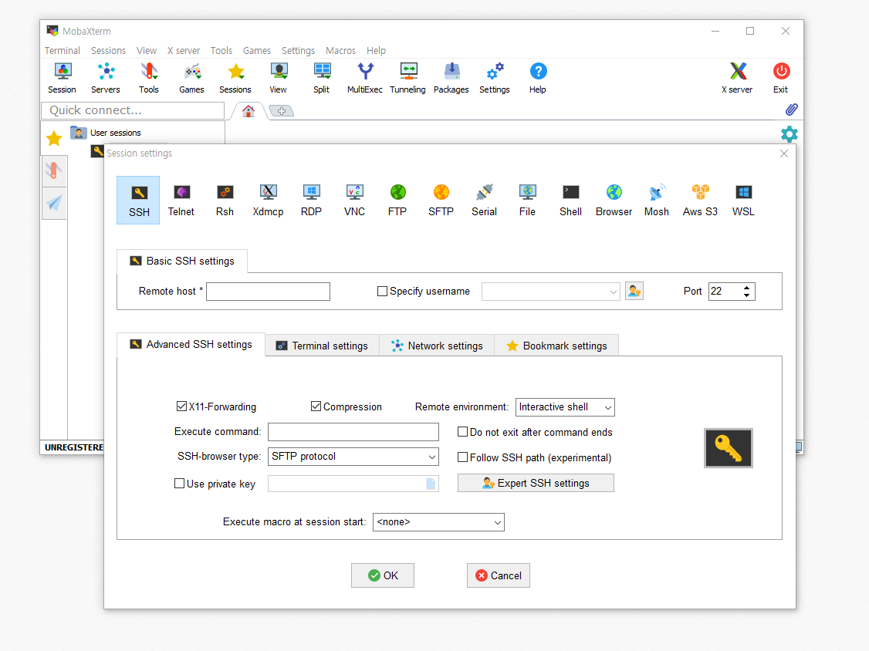This screenshot has width=869, height=651.
Task: Choose the Telnet session type
Action: click(181, 200)
